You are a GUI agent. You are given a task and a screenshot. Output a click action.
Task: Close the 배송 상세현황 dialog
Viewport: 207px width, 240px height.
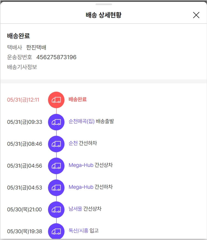(196, 15)
